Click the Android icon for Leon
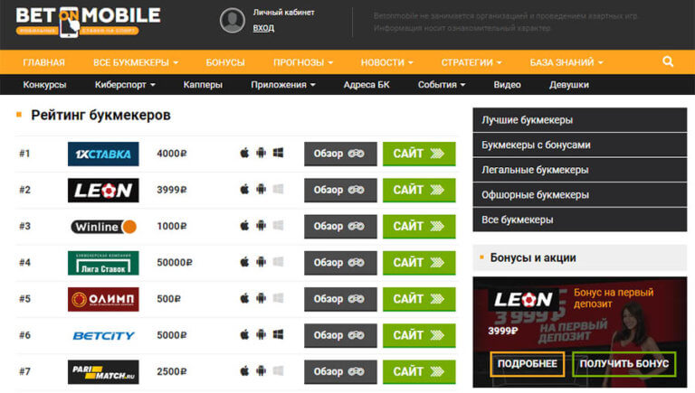Viewport: 695px width, 393px height. click(261, 190)
